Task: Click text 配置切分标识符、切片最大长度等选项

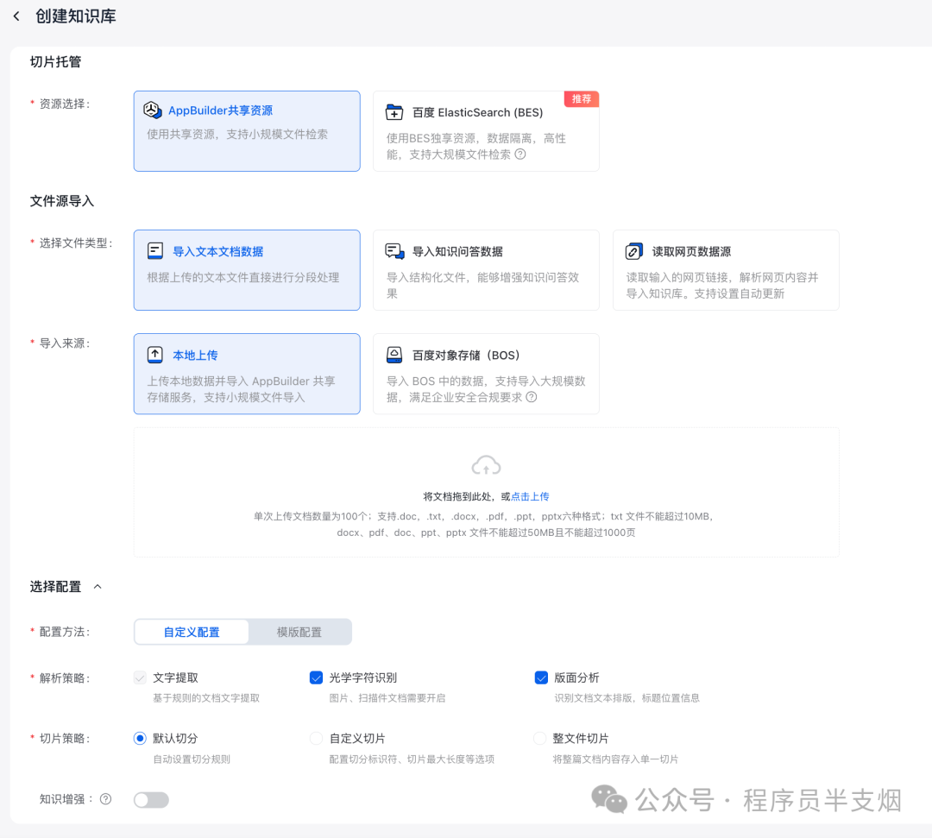Action: pos(412,759)
